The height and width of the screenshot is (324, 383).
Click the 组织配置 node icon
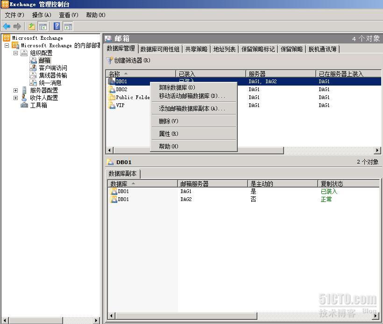click(x=24, y=53)
